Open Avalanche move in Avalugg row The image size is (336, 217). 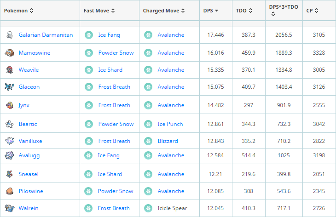pos(171,155)
